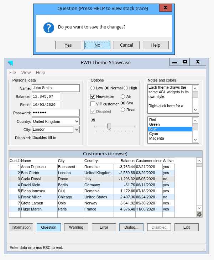Screen dimensions: 214x260
Task: Select Carla Rossi customer row
Action: click(92, 179)
